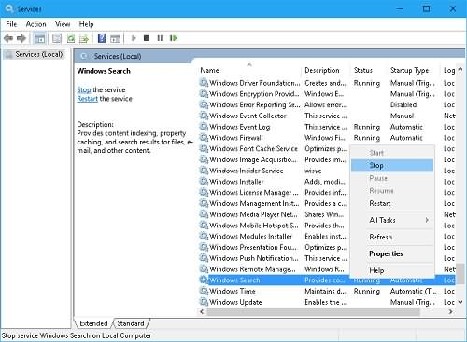467x342 pixels.
Task: Click the Start Service play icon
Action: (x=134, y=38)
